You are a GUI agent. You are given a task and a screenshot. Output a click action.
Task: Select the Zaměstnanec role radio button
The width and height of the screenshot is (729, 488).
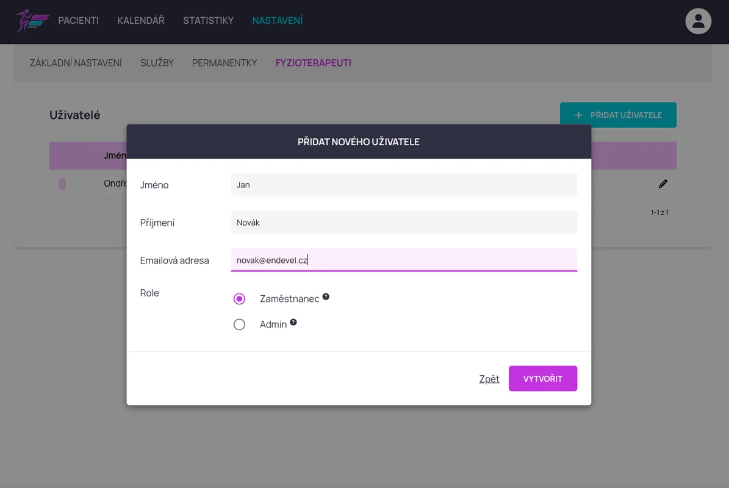239,299
